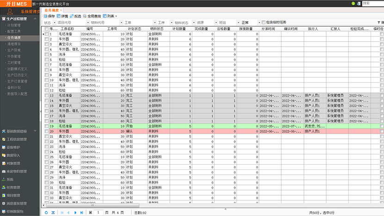The image size is (384, 216).
Task: Check the row 19 毛坯准备 checkbox
Action: [46, 126]
